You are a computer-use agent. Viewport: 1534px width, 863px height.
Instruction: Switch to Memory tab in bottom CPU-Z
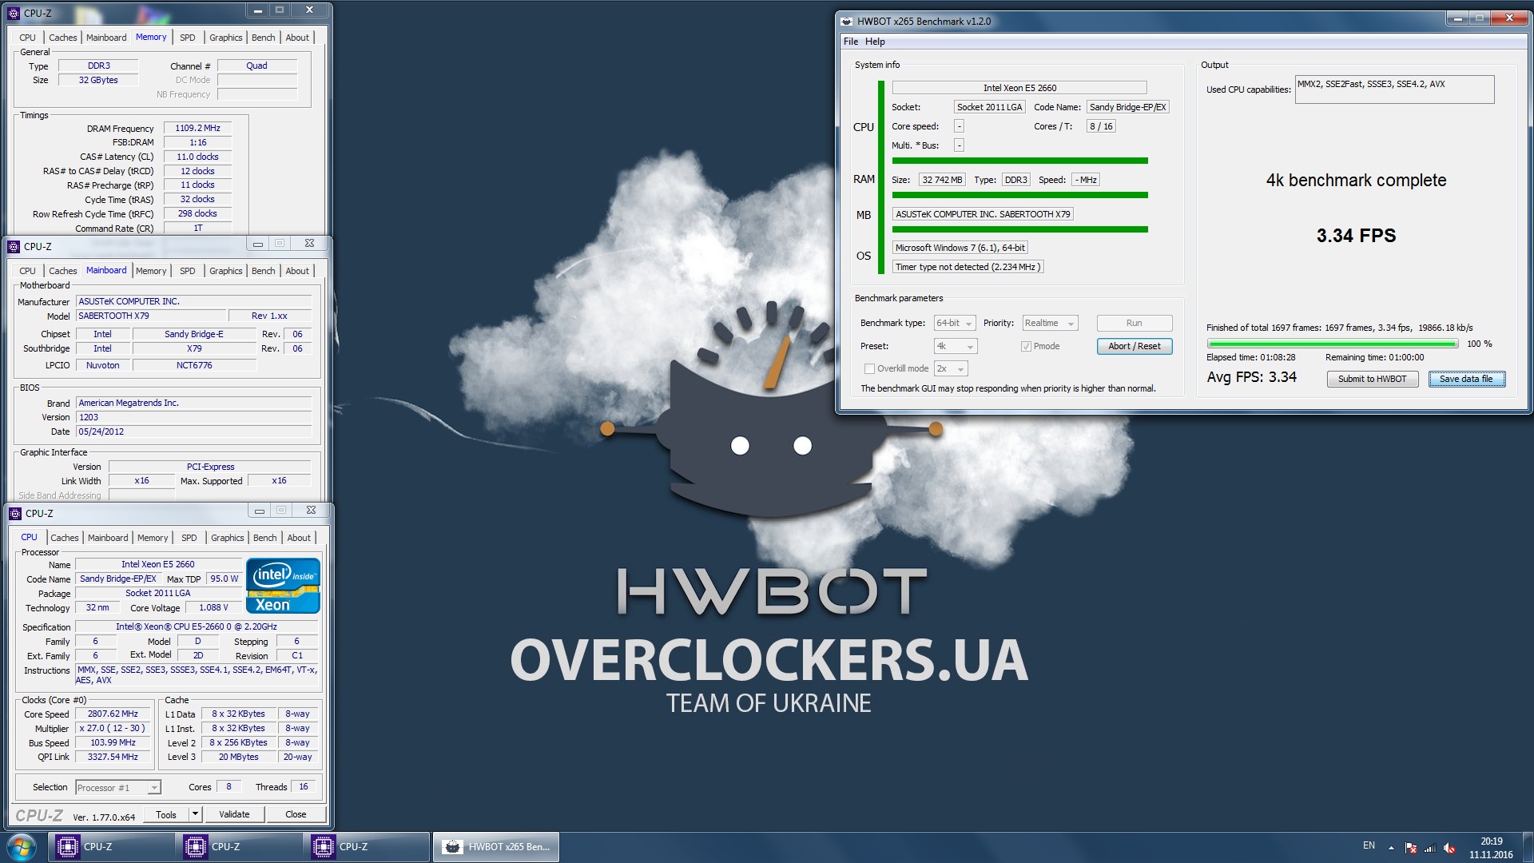point(153,538)
